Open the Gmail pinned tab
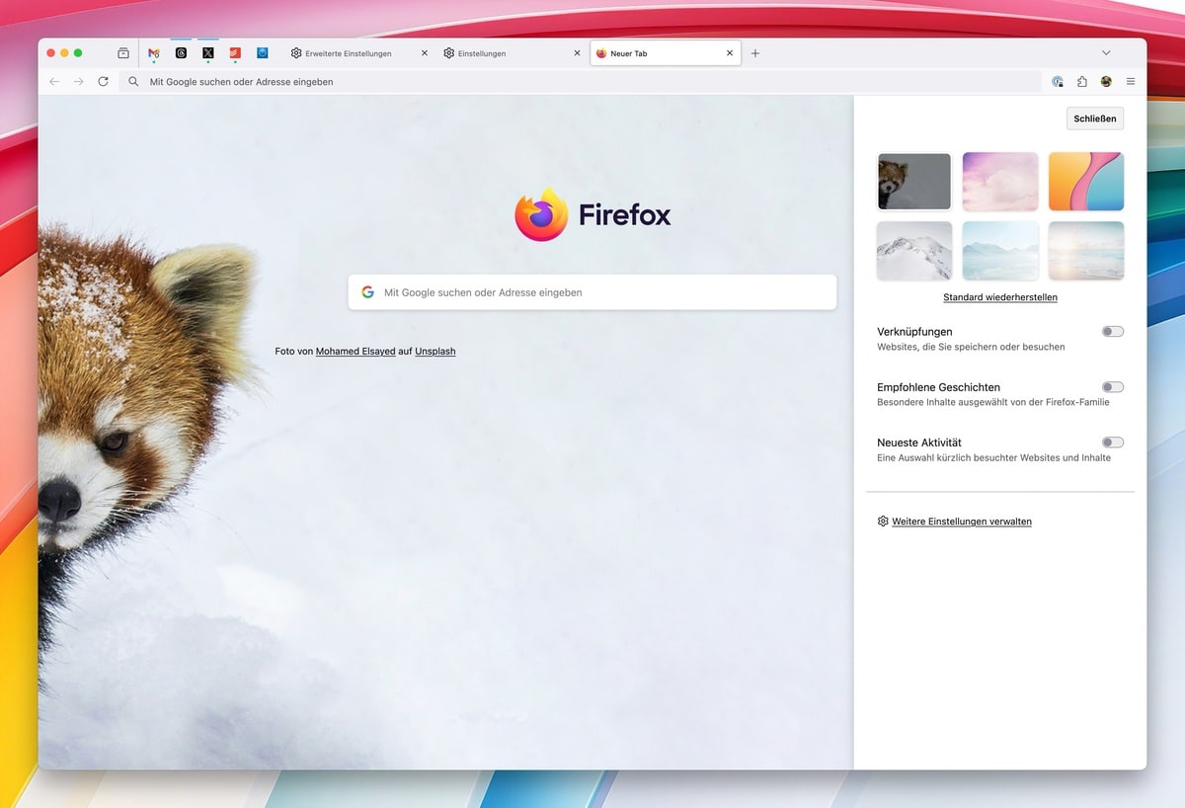The width and height of the screenshot is (1185, 808). point(153,52)
